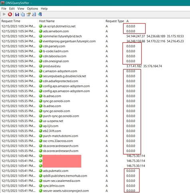The height and width of the screenshot is (193, 190).
Task: Click green icon next to secure-assets.rubiconproject.com
Action: coord(40,191)
